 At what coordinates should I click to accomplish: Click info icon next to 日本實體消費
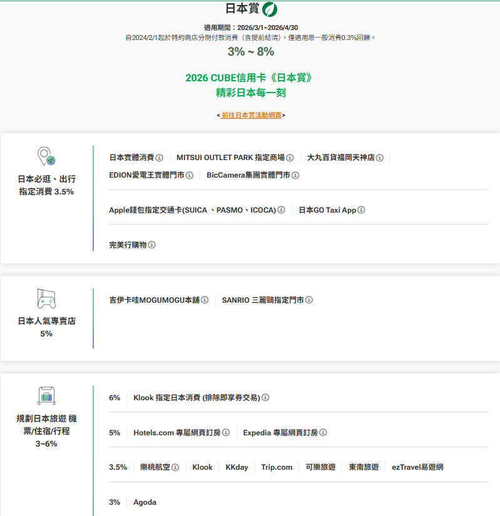point(160,158)
